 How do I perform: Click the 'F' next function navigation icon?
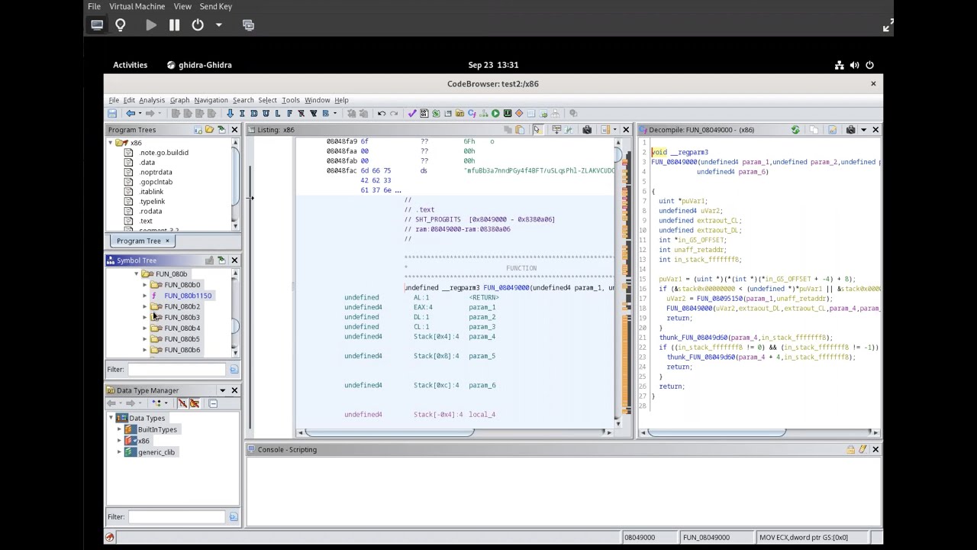[289, 114]
